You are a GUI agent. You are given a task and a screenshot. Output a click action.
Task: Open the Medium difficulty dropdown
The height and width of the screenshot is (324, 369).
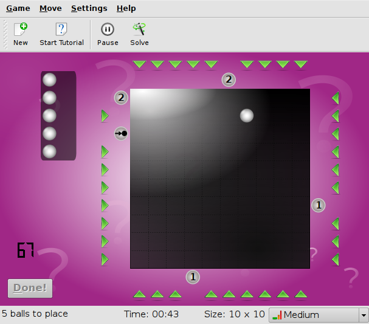pos(319,315)
